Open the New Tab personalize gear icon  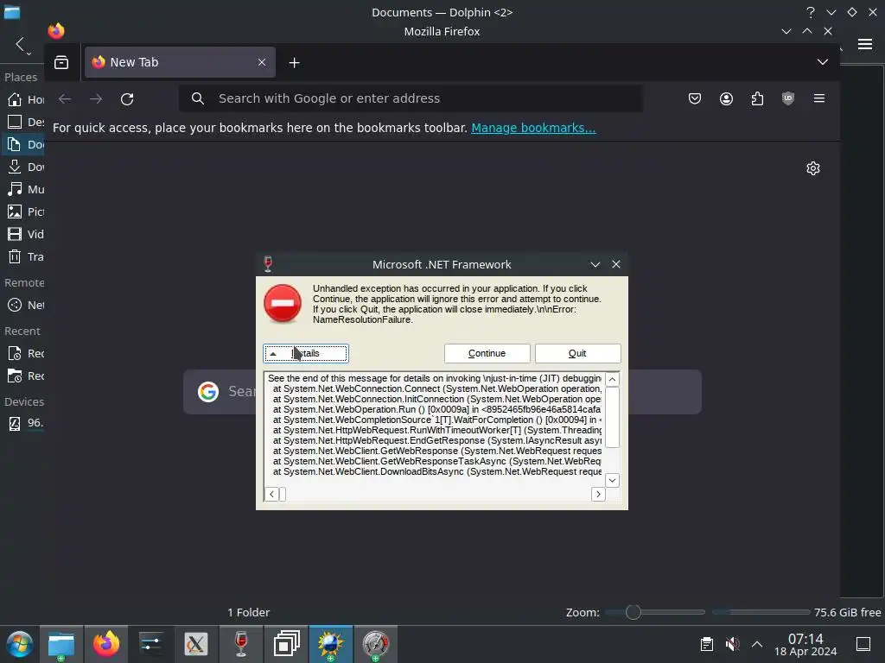coord(812,168)
